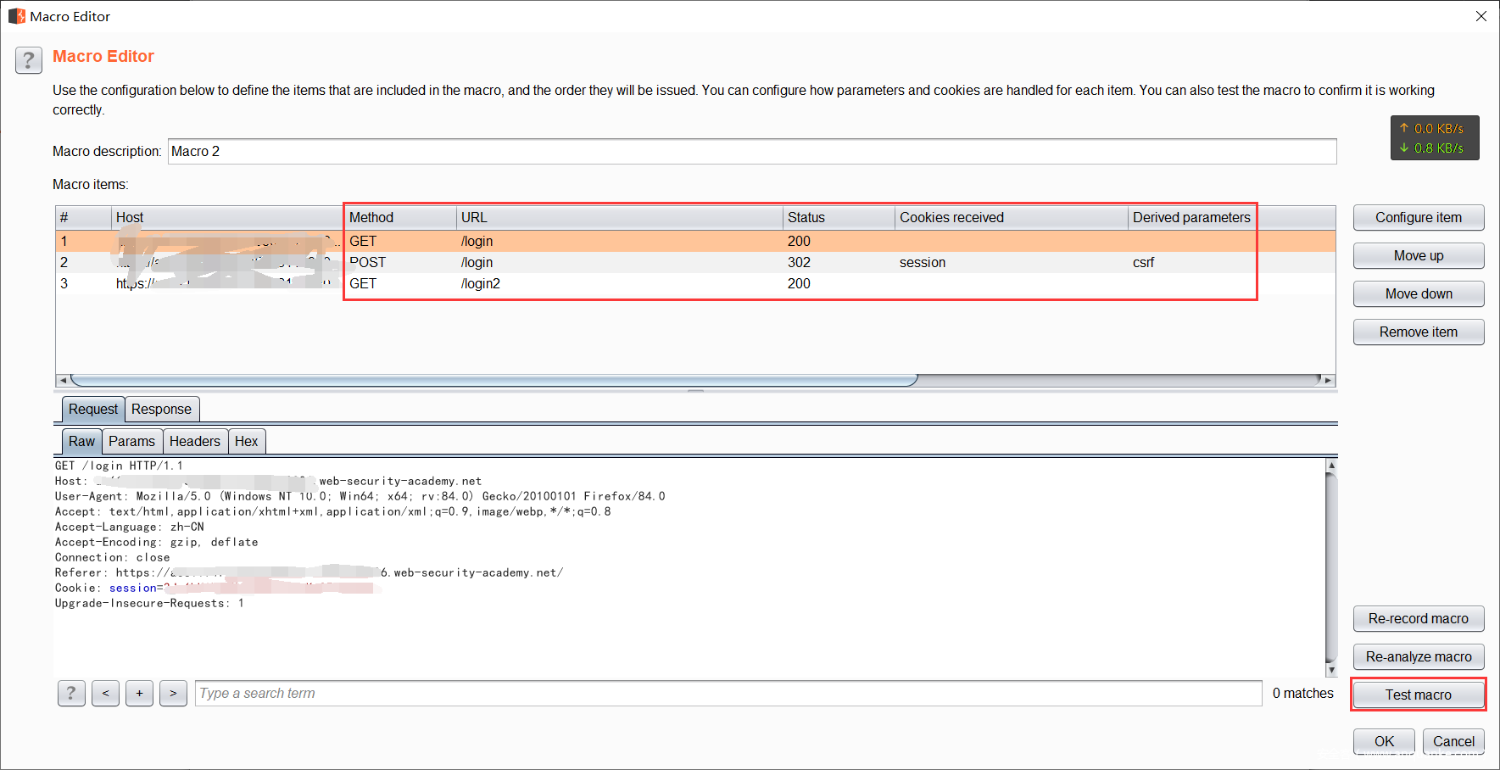1500x770 pixels.
Task: Click the plus search options button
Action: [x=139, y=693]
